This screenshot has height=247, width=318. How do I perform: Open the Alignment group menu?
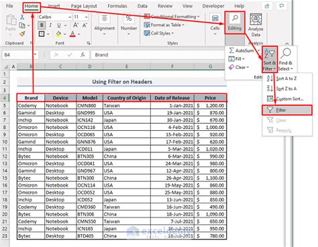pyautogui.click(x=105, y=24)
